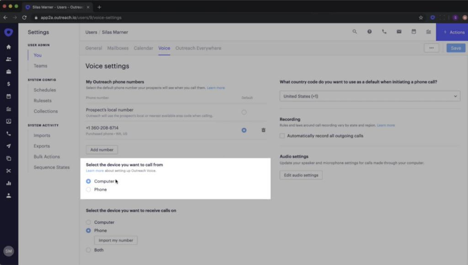Enable automatically record all outgoing calls
The image size is (468, 265).
282,136
